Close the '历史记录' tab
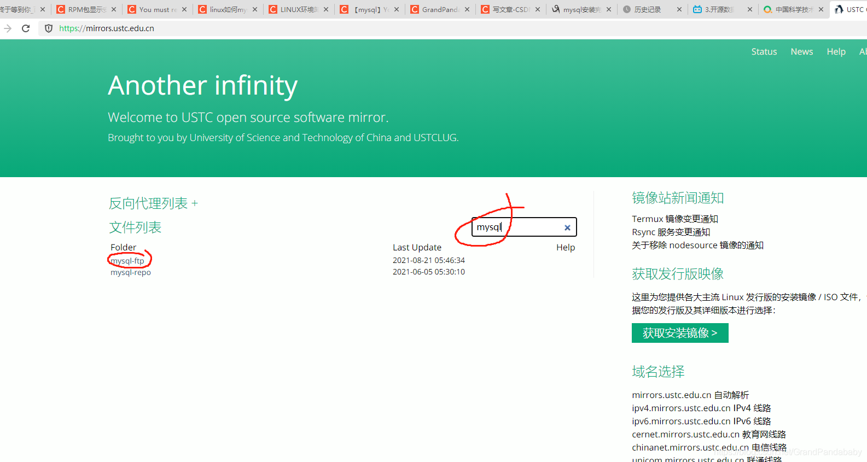The width and height of the screenshot is (867, 462). coord(679,9)
